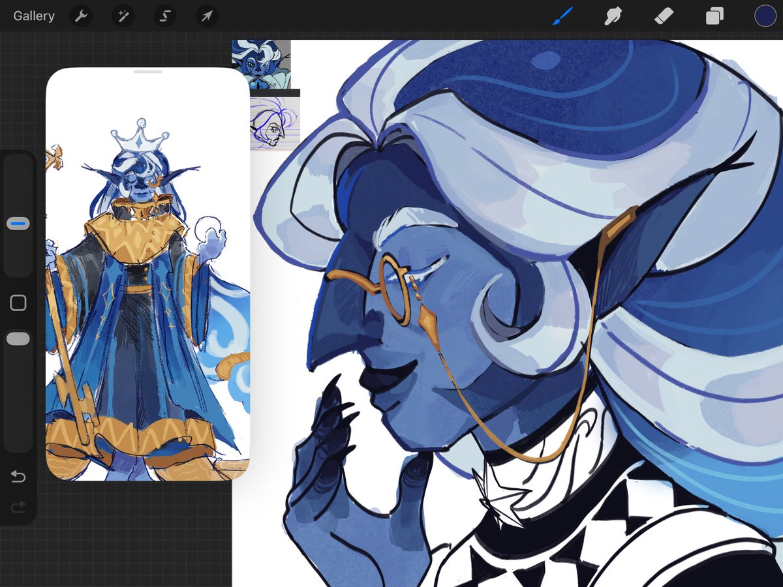Activate the Transform arrow tool
The height and width of the screenshot is (587, 783).
click(207, 16)
